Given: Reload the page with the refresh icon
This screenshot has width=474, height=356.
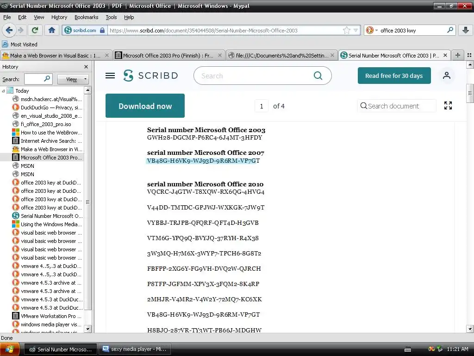Looking at the screenshot, I should (x=35, y=30).
